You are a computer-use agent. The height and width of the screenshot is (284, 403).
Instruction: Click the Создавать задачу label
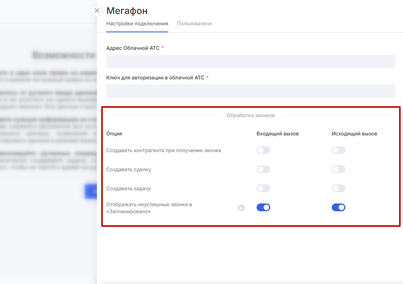click(x=128, y=188)
